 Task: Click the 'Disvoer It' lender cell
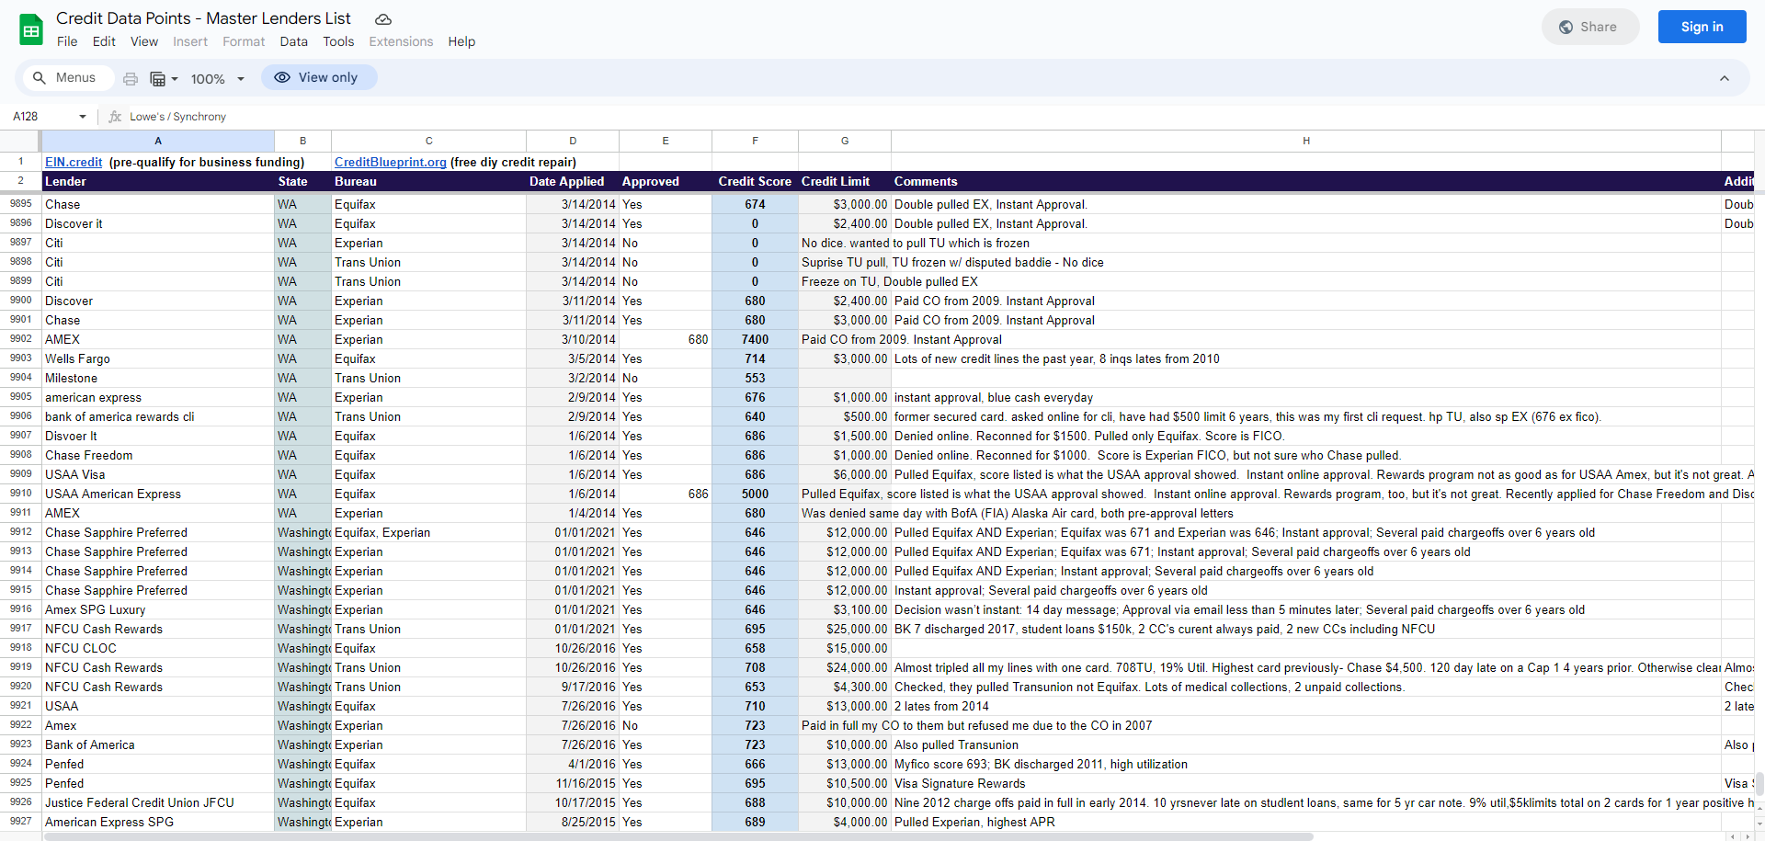[158, 436]
